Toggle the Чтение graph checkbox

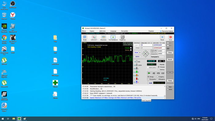131,48
